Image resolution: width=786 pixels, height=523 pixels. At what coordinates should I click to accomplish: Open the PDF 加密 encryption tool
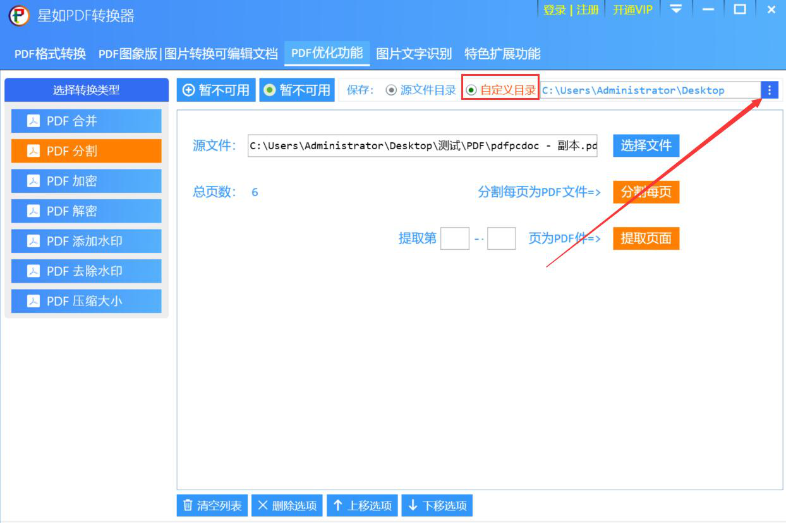tap(85, 181)
